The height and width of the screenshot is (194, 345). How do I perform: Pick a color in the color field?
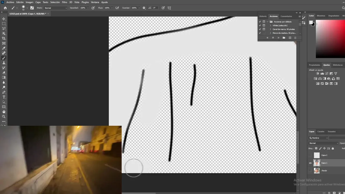330,39
